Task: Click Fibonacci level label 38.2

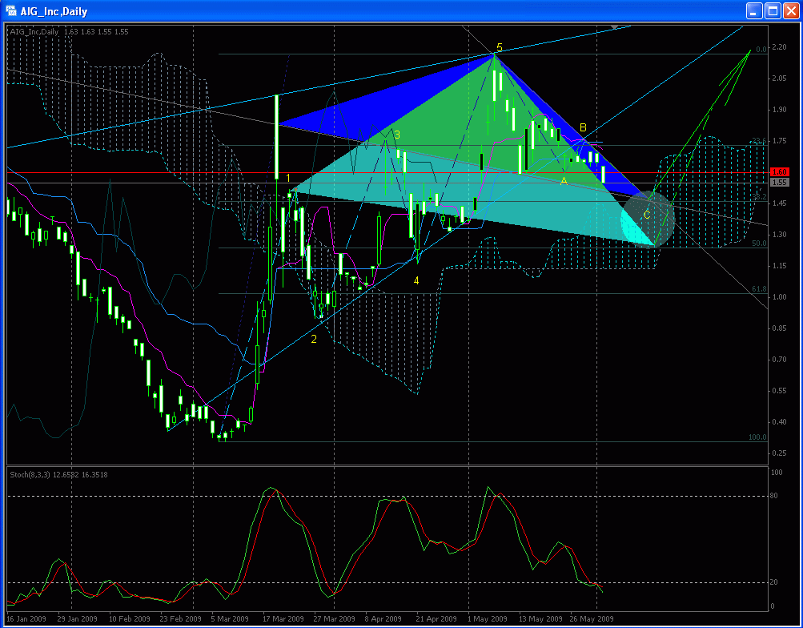Action: (x=759, y=197)
